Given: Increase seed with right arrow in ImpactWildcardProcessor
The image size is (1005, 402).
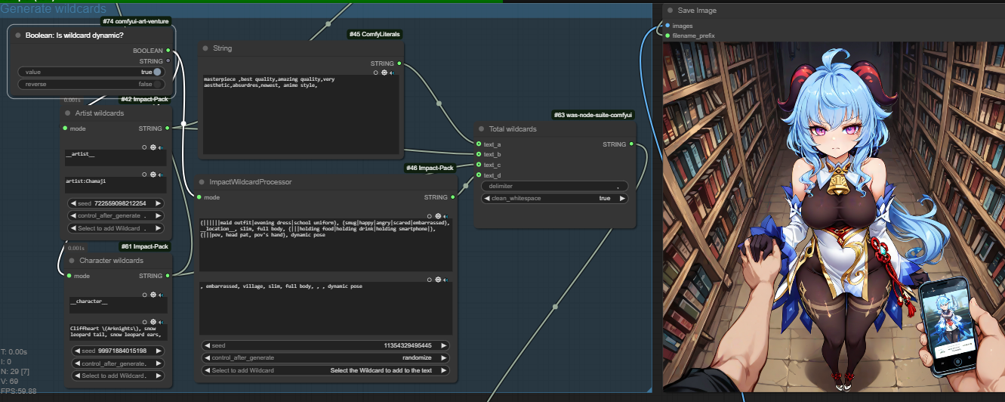Looking at the screenshot, I should (x=443, y=345).
